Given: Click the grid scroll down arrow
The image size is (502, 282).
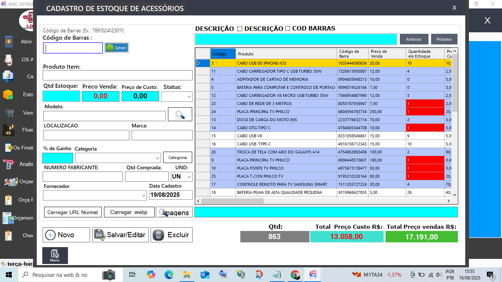Looking at the screenshot, I should pyautogui.click(x=455, y=195).
